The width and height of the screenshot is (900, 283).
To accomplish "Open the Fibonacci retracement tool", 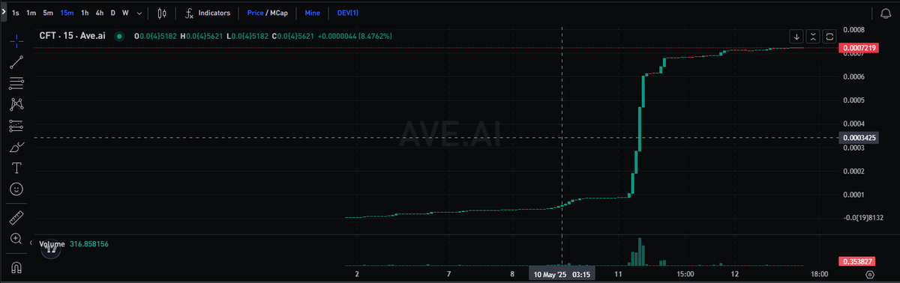I will (16, 83).
